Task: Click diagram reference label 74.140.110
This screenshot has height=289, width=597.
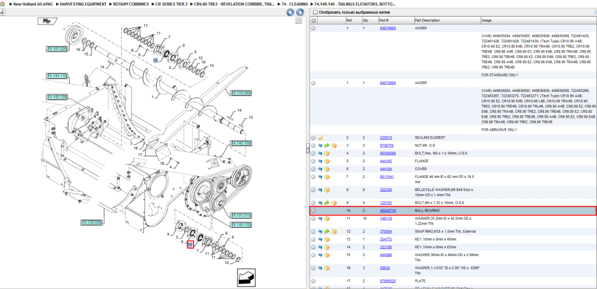Action: [x=57, y=76]
